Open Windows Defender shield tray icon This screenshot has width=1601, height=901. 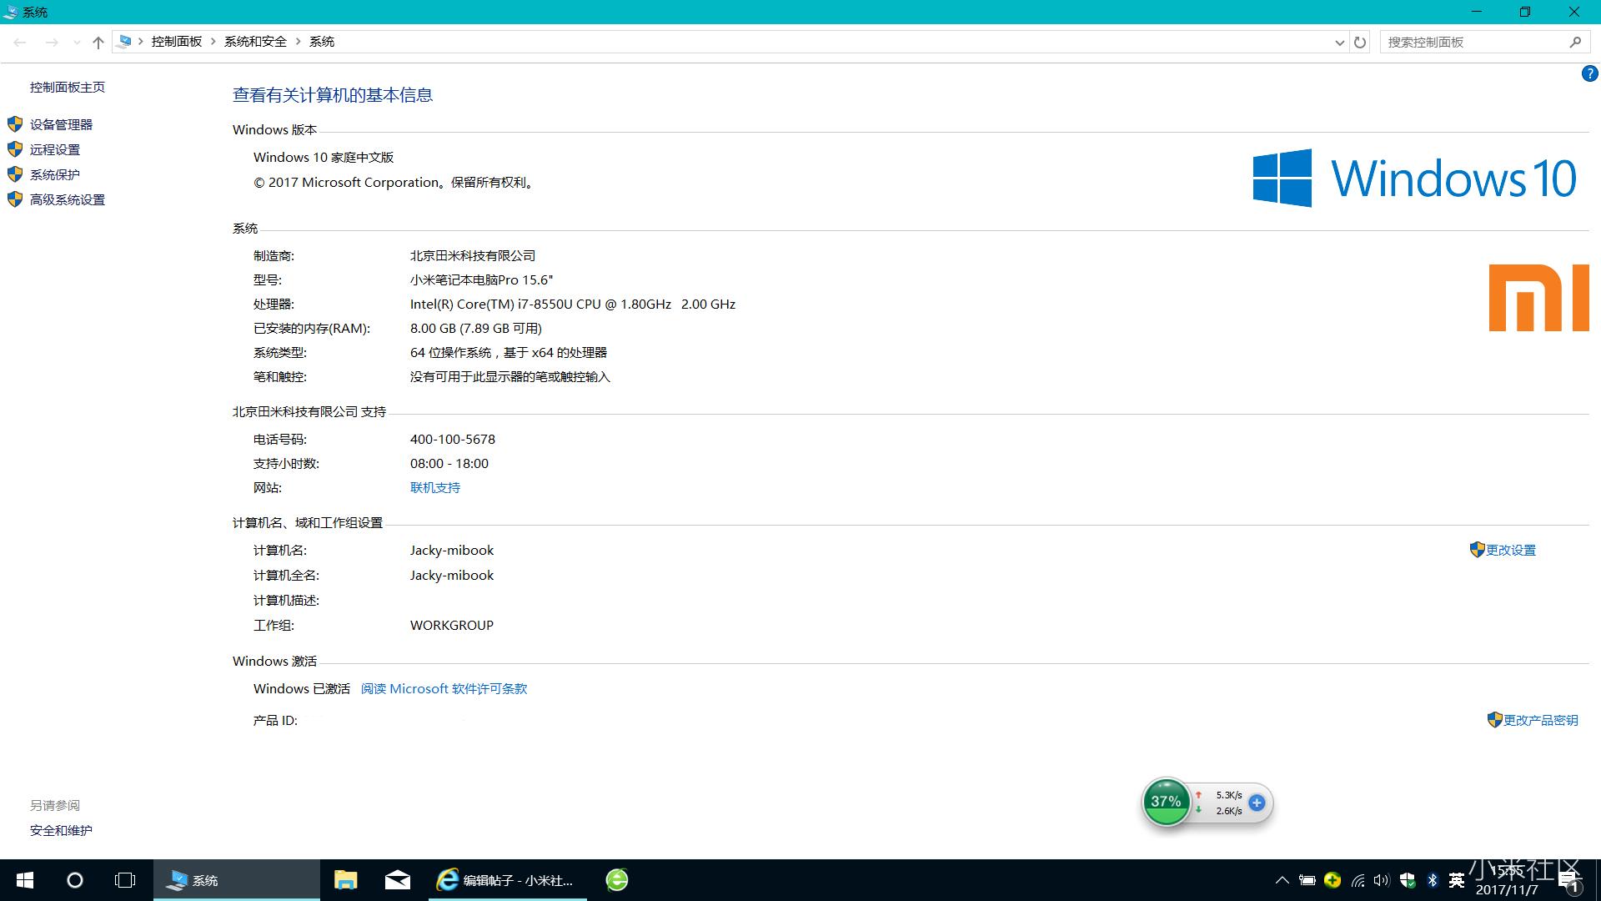click(1408, 880)
